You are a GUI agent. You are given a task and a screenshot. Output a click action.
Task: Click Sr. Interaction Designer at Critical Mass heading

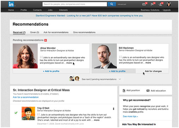tap(41, 90)
